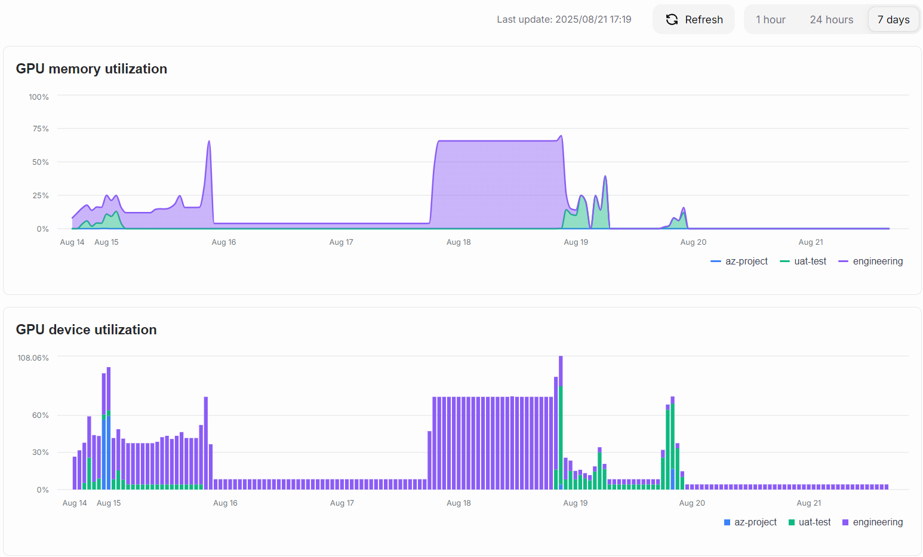
Task: Click the purple engineering legend marker
Action: point(842,261)
